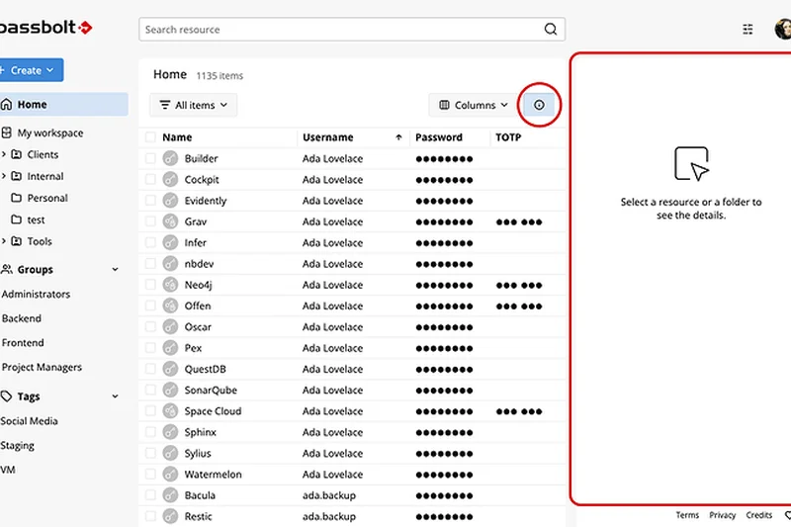Click the Tags label icon
The image size is (791, 527).
pyautogui.click(x=6, y=396)
